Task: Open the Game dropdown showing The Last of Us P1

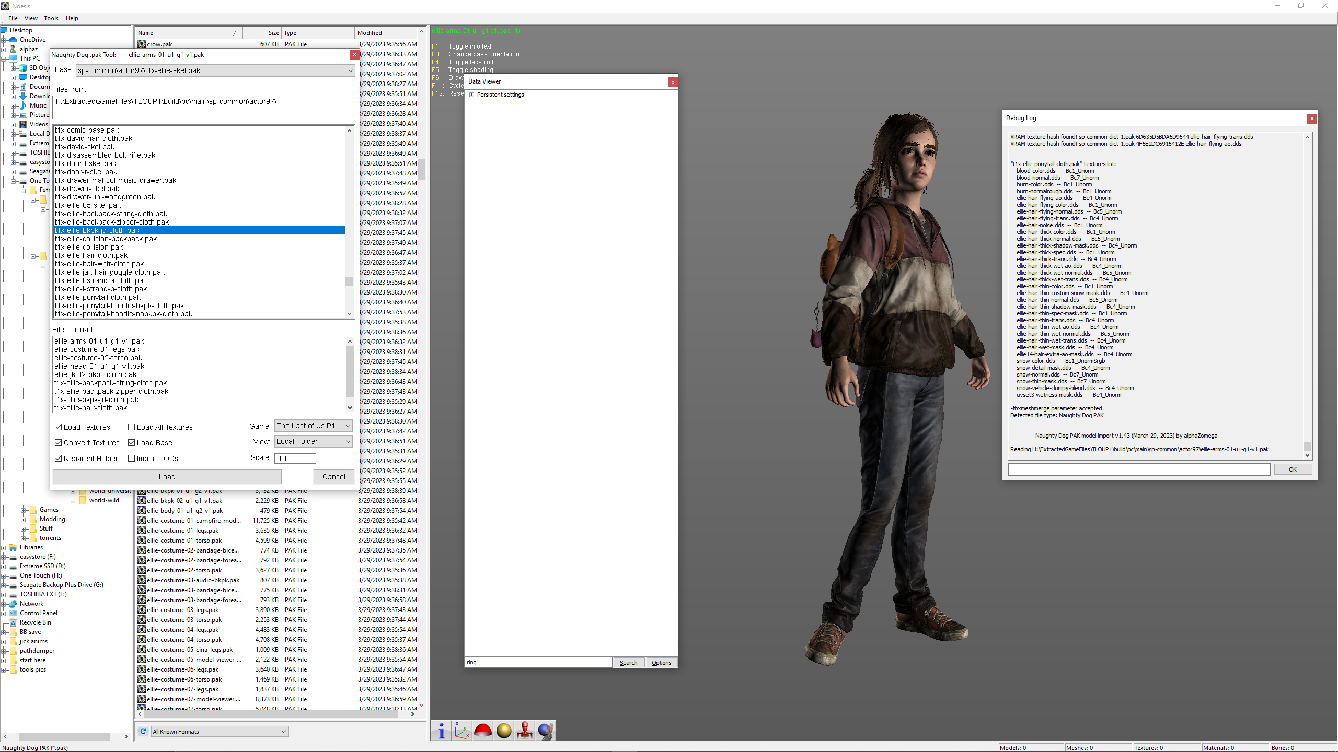Action: pos(314,426)
